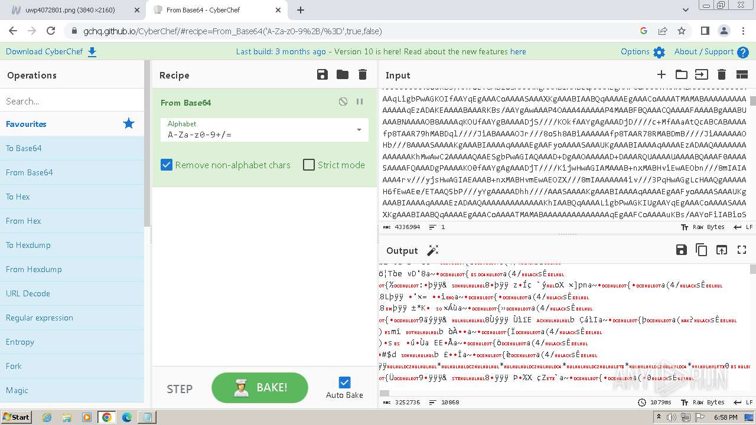Click the Download CyberChef arrow icon
The image size is (756, 425).
pyautogui.click(x=92, y=52)
